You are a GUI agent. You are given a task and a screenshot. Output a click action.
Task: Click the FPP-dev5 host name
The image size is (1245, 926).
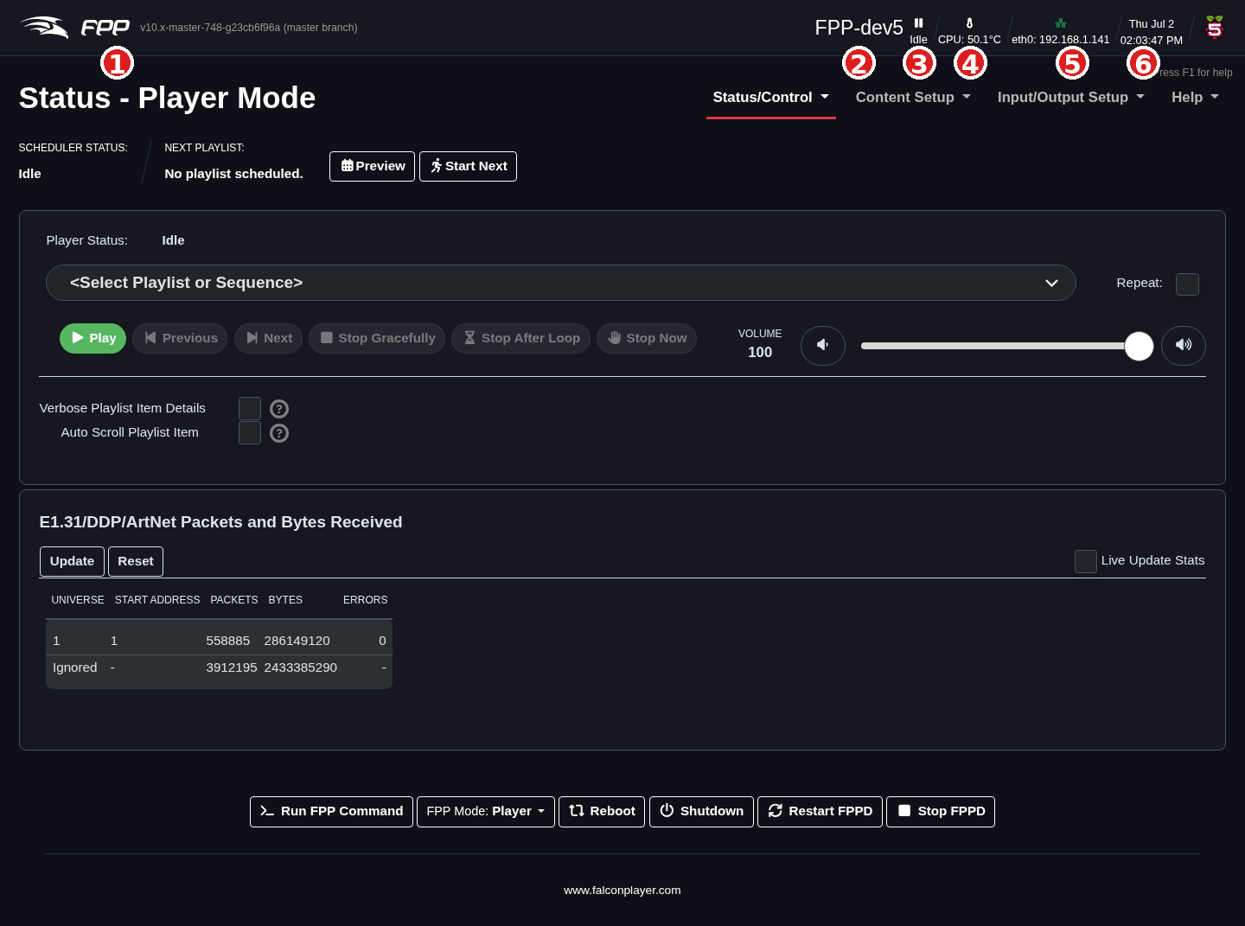(859, 28)
